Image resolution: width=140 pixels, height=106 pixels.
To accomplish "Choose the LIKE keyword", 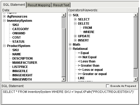I will [81, 78].
